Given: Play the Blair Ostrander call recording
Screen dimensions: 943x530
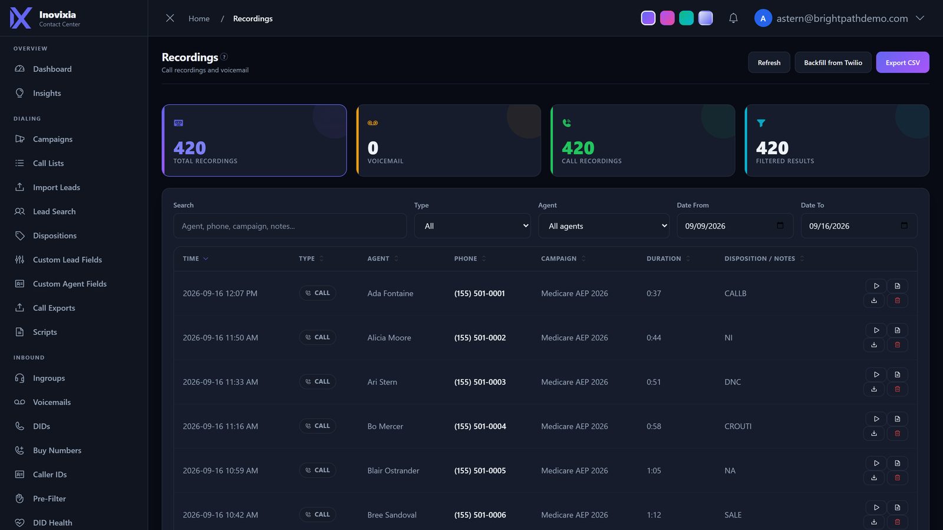Looking at the screenshot, I should [876, 463].
